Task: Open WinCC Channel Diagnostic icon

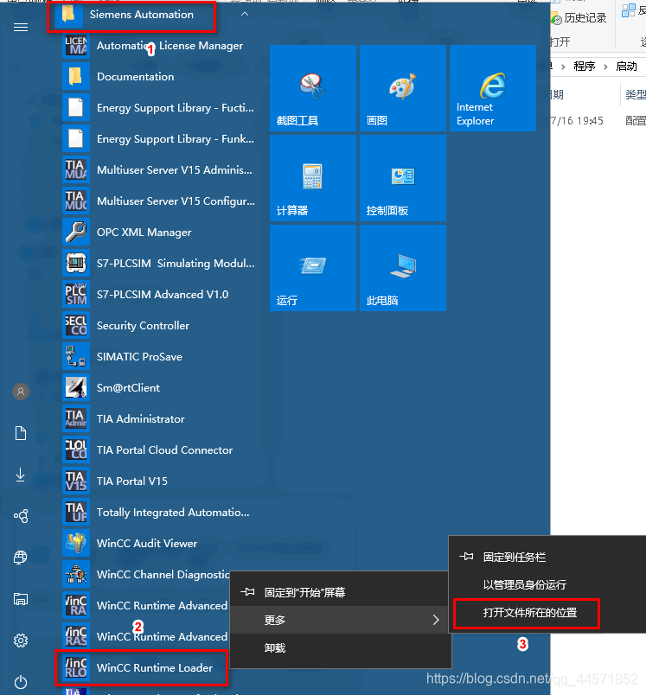Action: click(x=76, y=574)
